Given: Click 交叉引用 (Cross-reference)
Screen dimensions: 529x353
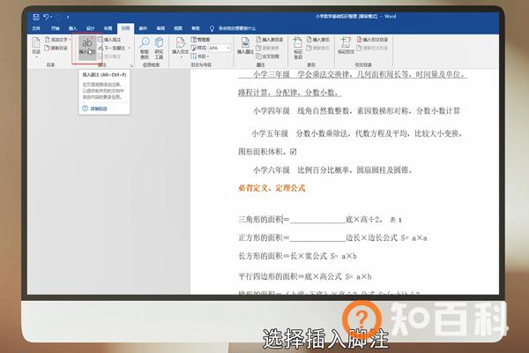Looking at the screenshot, I should tap(267, 56).
